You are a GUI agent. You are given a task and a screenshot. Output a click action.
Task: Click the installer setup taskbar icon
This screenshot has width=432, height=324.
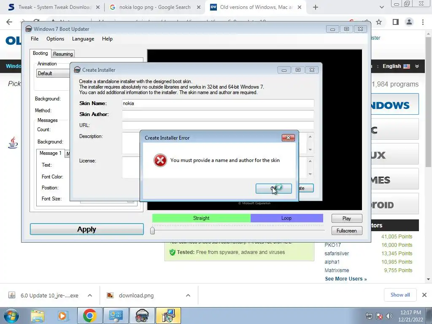pos(168,316)
